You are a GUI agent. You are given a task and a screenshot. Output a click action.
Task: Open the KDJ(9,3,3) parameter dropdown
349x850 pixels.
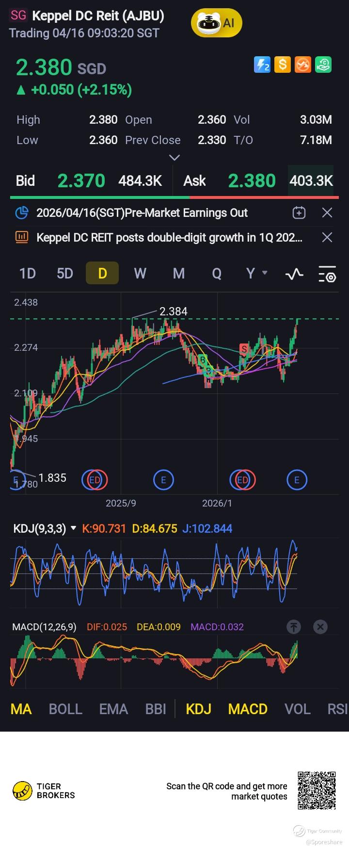tap(45, 528)
